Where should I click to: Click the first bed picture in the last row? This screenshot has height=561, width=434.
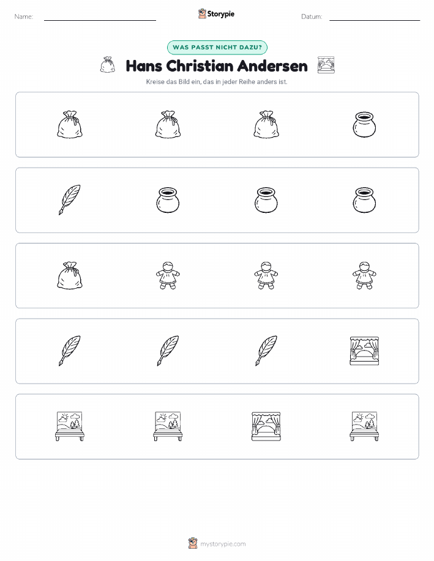(69, 426)
